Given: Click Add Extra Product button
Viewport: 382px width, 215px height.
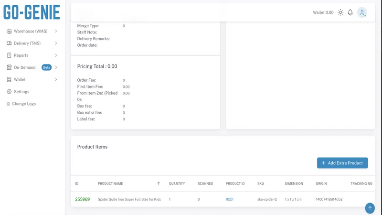Looking at the screenshot, I should 342,163.
